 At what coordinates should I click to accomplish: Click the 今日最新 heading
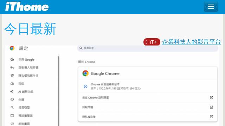pyautogui.click(x=30, y=29)
